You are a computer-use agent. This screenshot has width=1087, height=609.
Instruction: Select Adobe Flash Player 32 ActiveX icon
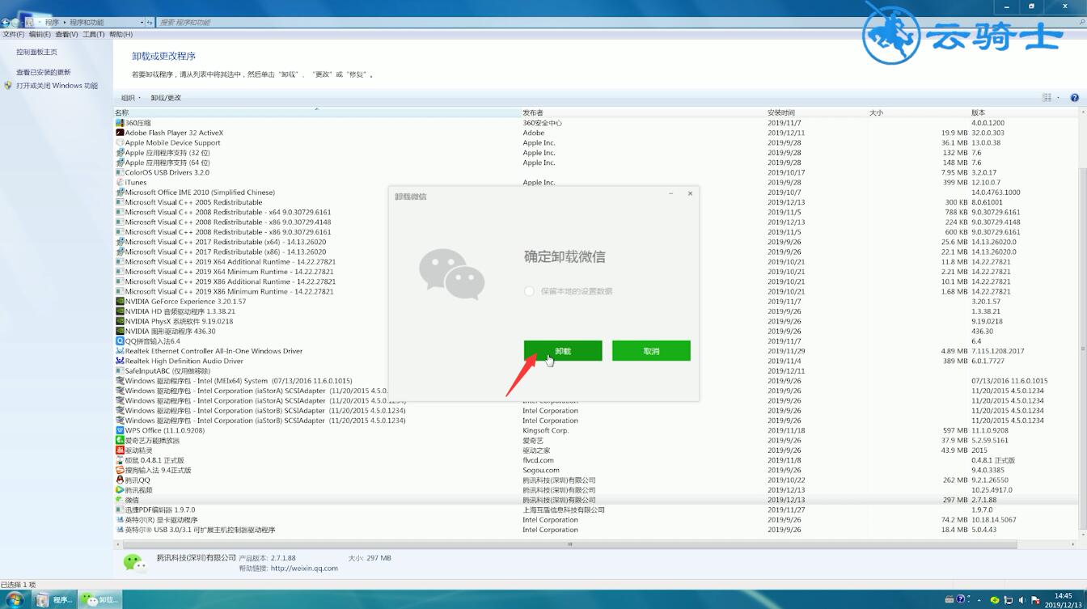point(120,133)
